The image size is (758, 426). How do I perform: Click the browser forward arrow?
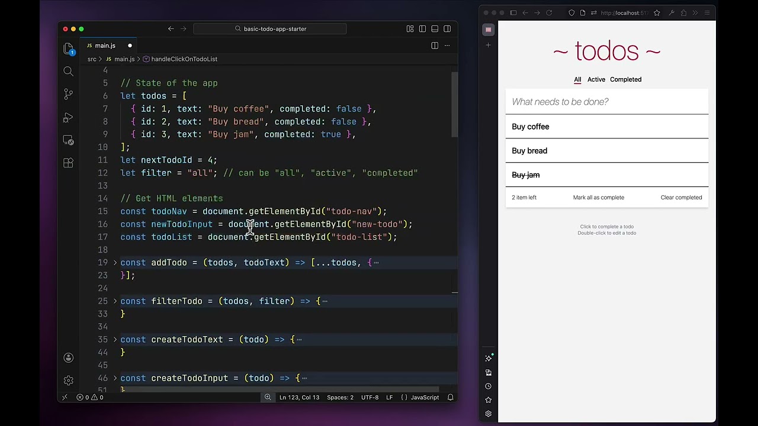tap(537, 13)
